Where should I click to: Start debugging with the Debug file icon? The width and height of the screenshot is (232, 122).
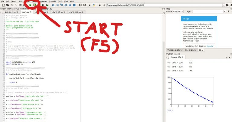click(53, 5)
